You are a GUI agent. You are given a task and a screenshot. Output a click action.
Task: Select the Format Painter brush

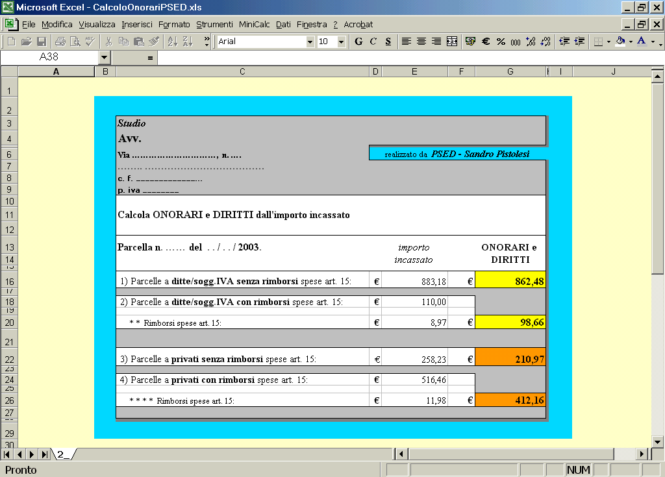(153, 42)
